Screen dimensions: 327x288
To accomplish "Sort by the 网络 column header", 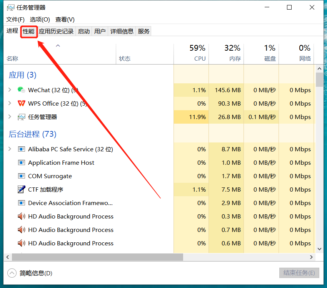I will pos(296,54).
